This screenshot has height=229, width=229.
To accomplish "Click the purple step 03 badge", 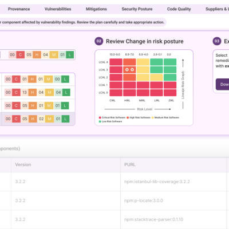I will tap(217, 41).
